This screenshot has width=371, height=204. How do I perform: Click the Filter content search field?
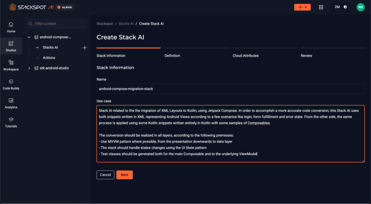click(57, 24)
